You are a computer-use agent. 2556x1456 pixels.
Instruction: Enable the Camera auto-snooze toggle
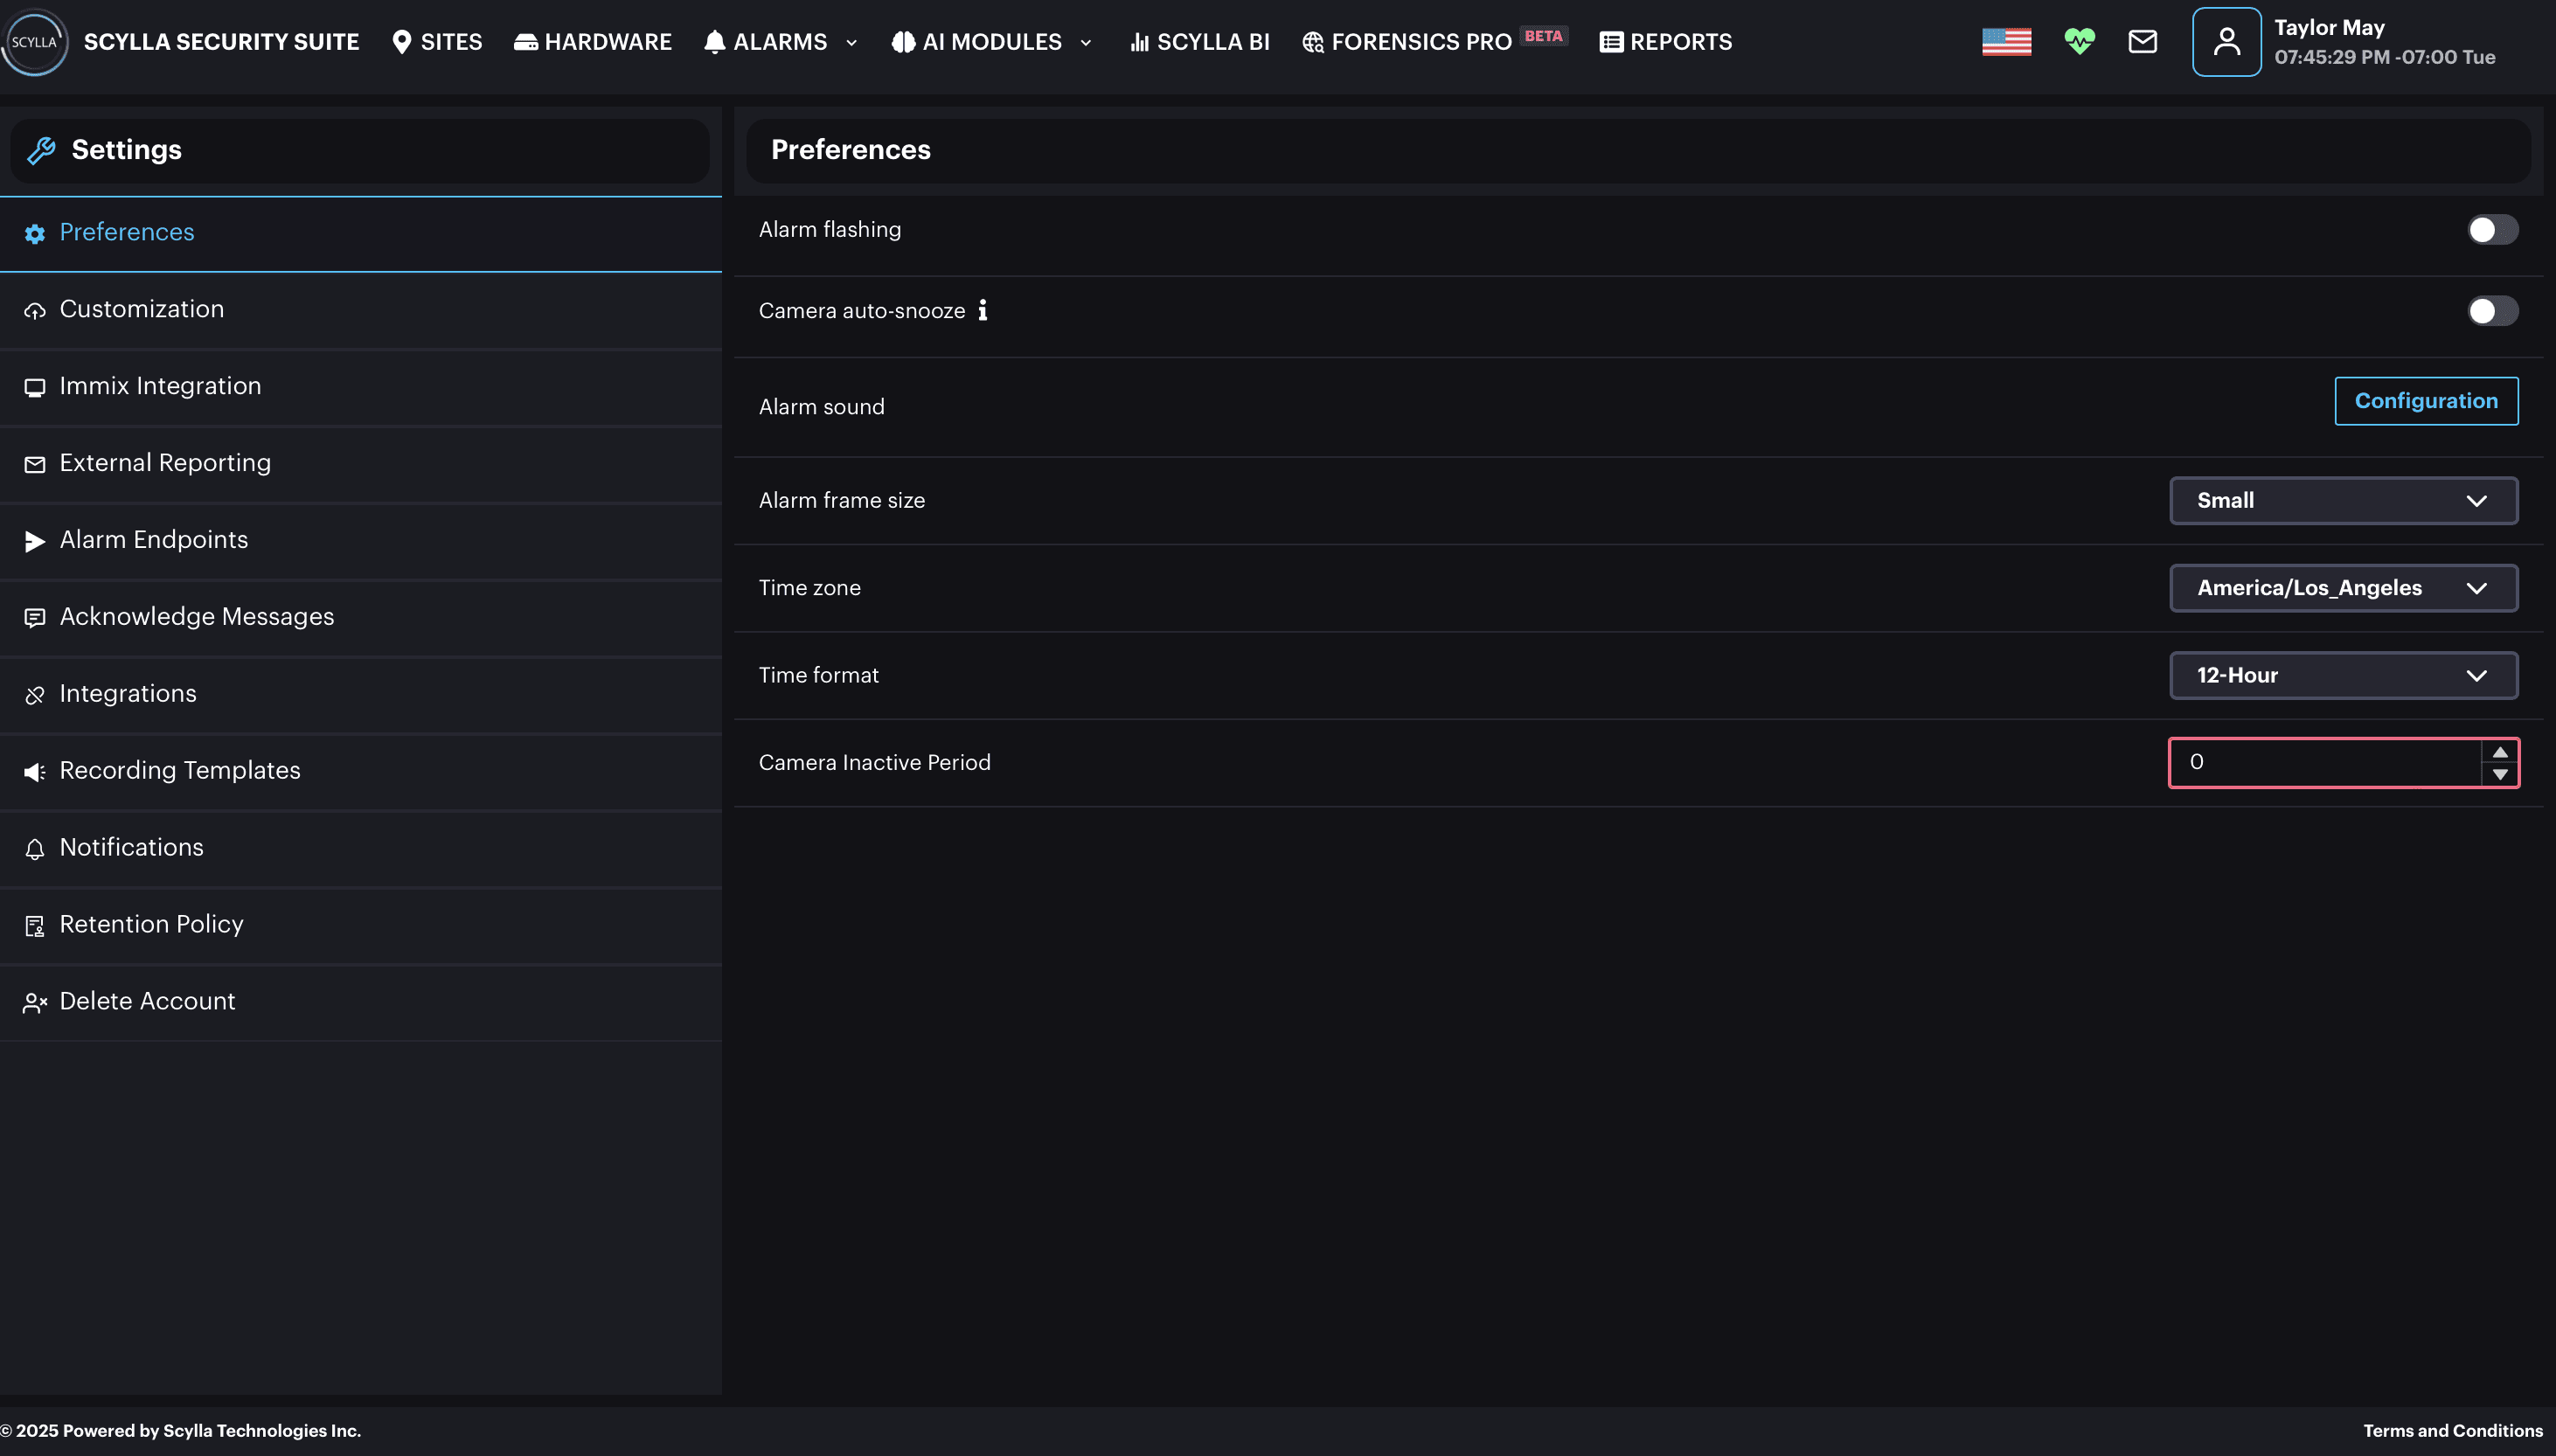pos(2492,311)
